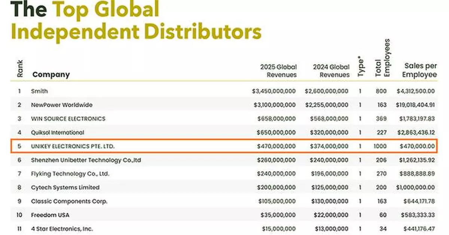This screenshot has height=235, width=449.
Task: Click Cytech Systems Limited name
Action: pyautogui.click(x=65, y=187)
